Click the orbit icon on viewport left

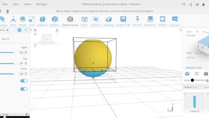[x=35, y=45]
